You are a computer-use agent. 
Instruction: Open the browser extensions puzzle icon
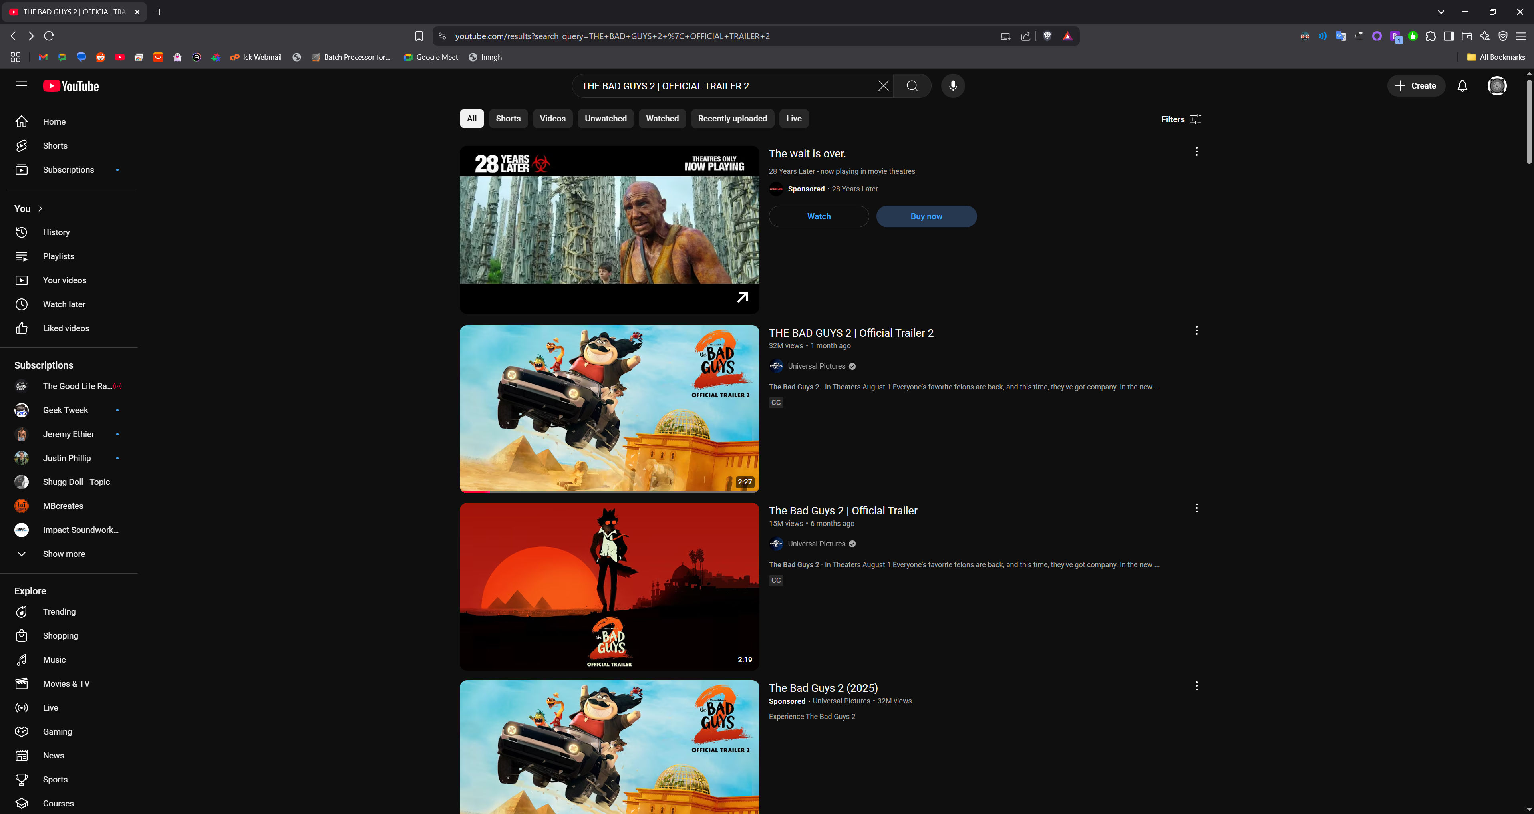[x=1431, y=36]
